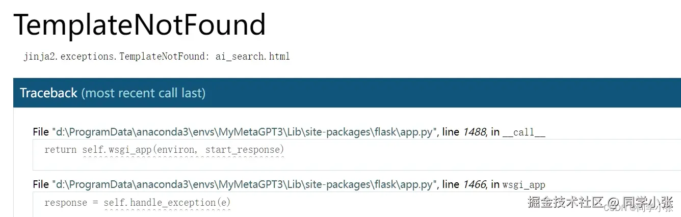Click line number 1488

474,132
